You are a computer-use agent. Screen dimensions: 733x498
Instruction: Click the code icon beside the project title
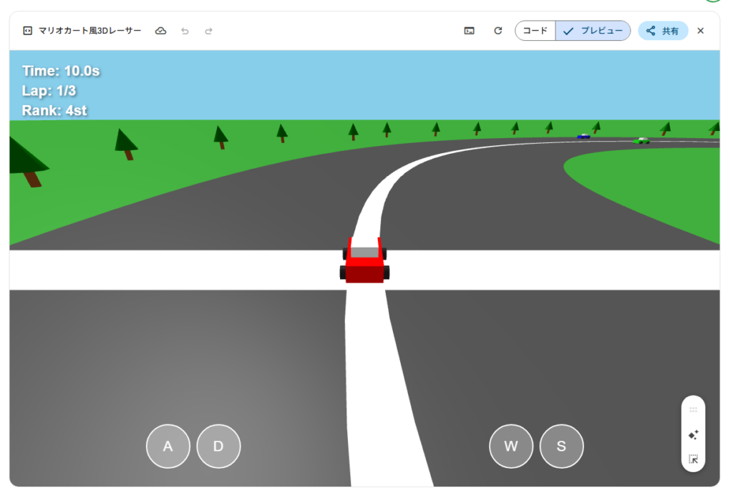(27, 31)
